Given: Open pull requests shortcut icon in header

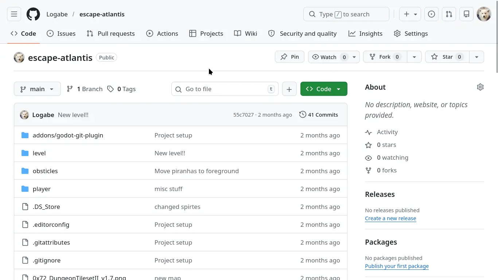Looking at the screenshot, I should [449, 14].
